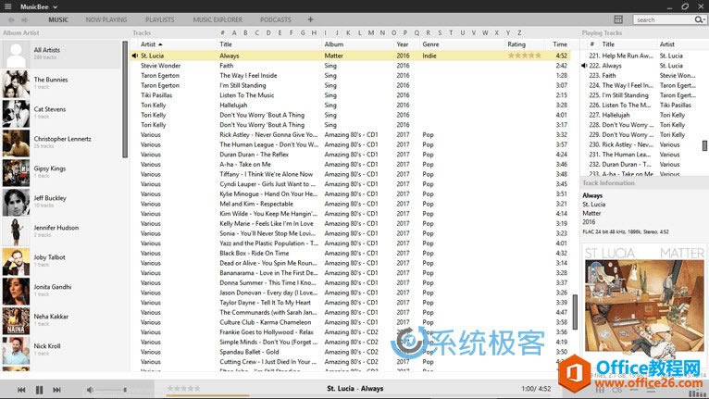Select the Jeff Buckley artist entry
The width and height of the screenshot is (709, 399).
61,202
